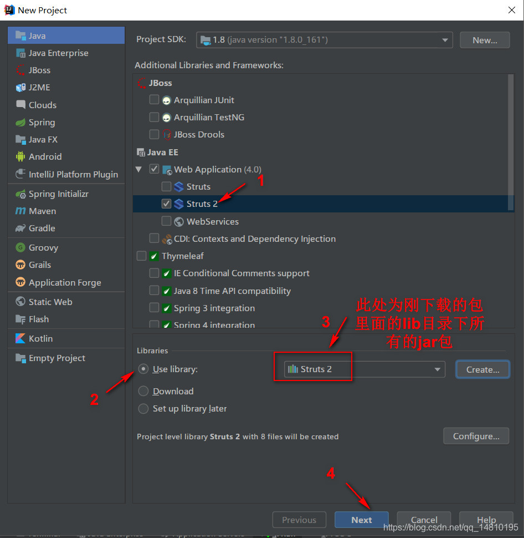Select Set up library later option
Viewport: 524px width, 538px height.
click(143, 408)
